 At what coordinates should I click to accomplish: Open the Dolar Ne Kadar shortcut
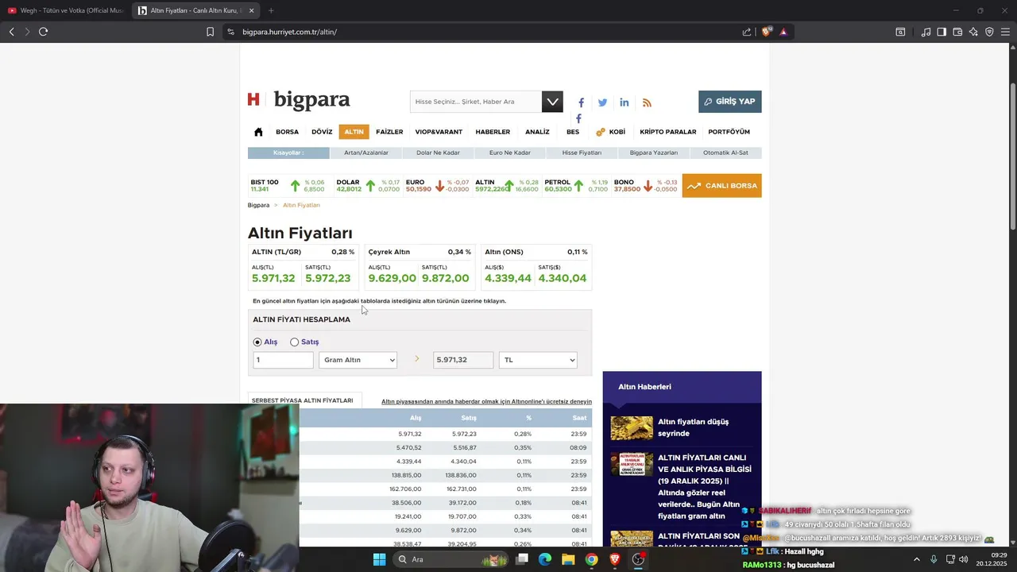point(438,153)
